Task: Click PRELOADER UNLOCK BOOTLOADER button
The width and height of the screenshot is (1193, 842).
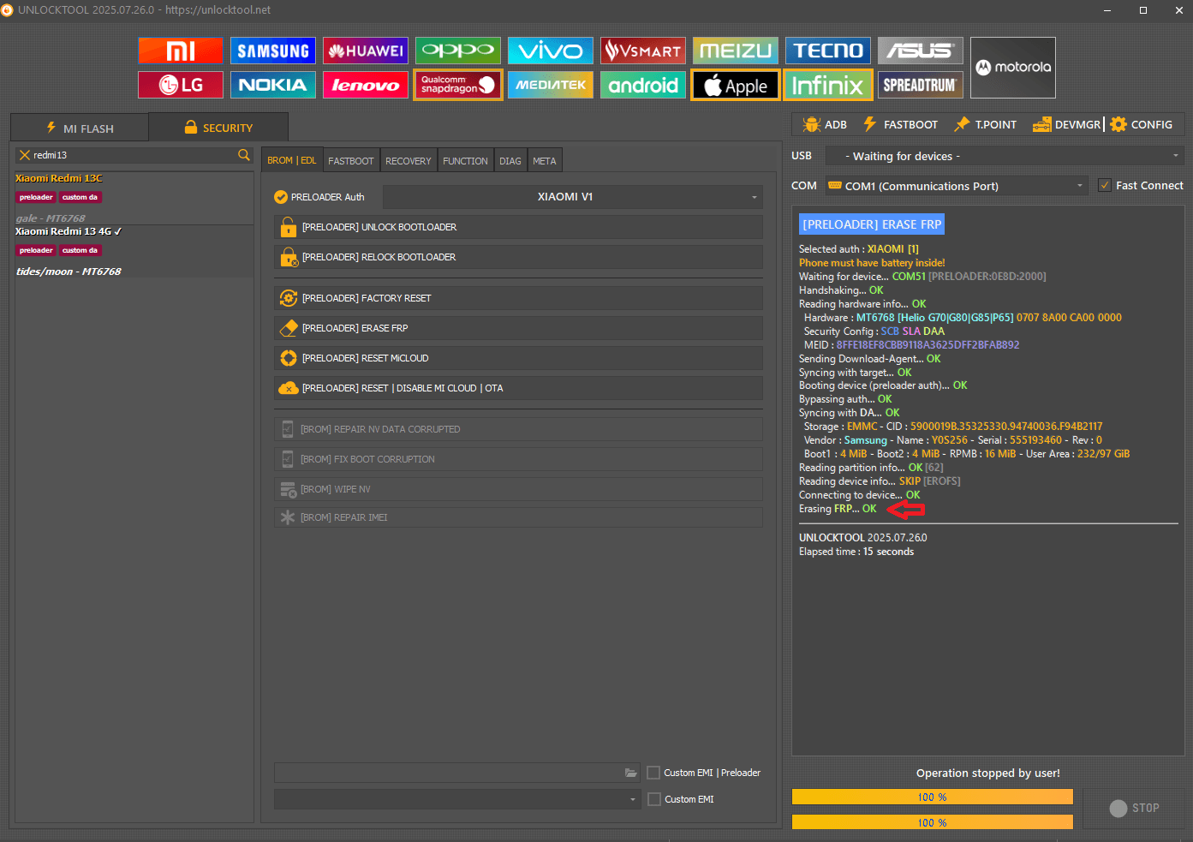Action: coord(518,227)
